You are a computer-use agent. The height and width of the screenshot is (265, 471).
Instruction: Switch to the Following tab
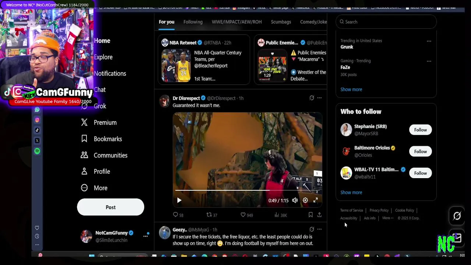click(x=193, y=22)
